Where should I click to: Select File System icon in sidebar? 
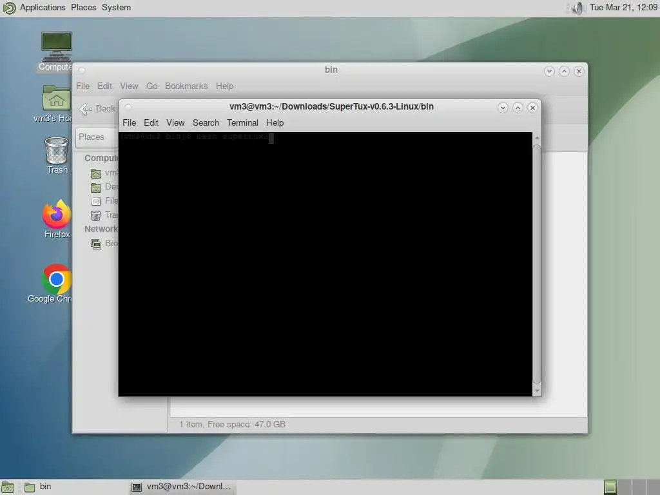(x=96, y=201)
